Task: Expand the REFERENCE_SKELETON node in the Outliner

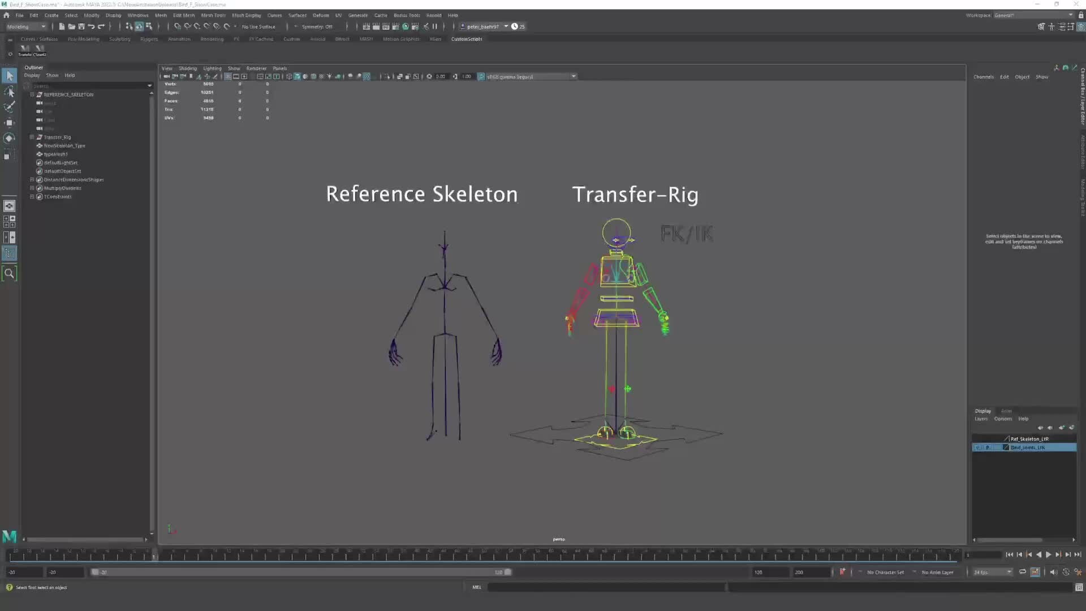Action: click(33, 94)
